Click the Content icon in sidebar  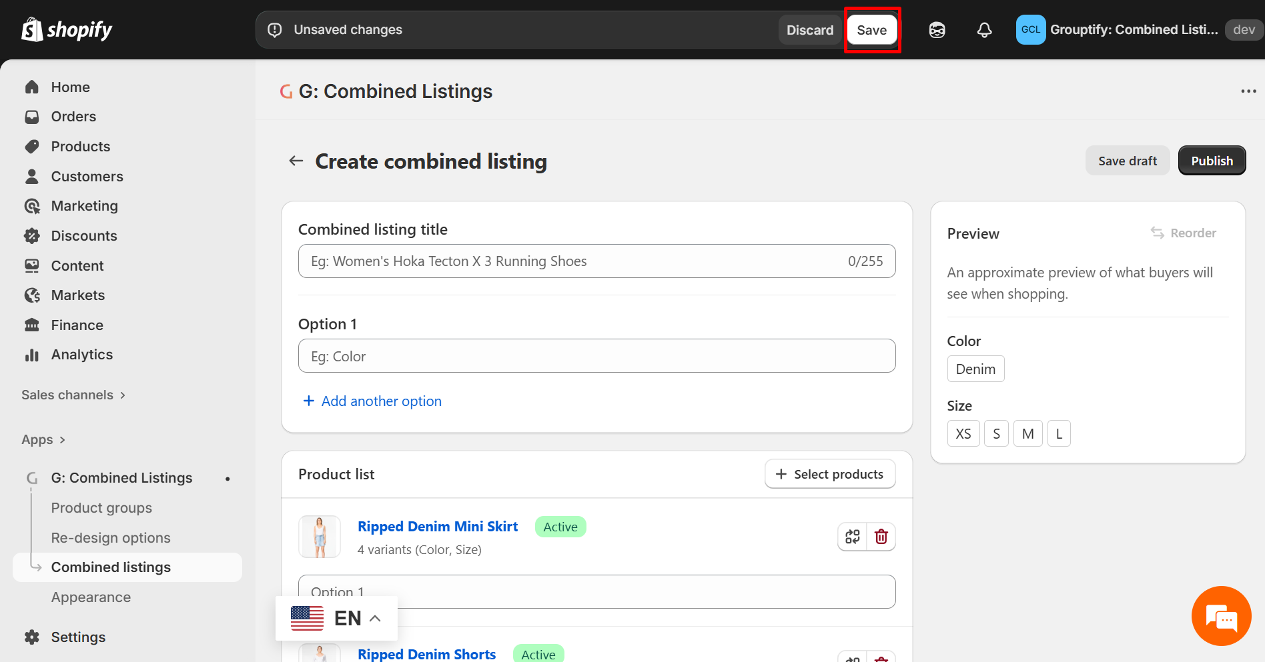point(32,265)
